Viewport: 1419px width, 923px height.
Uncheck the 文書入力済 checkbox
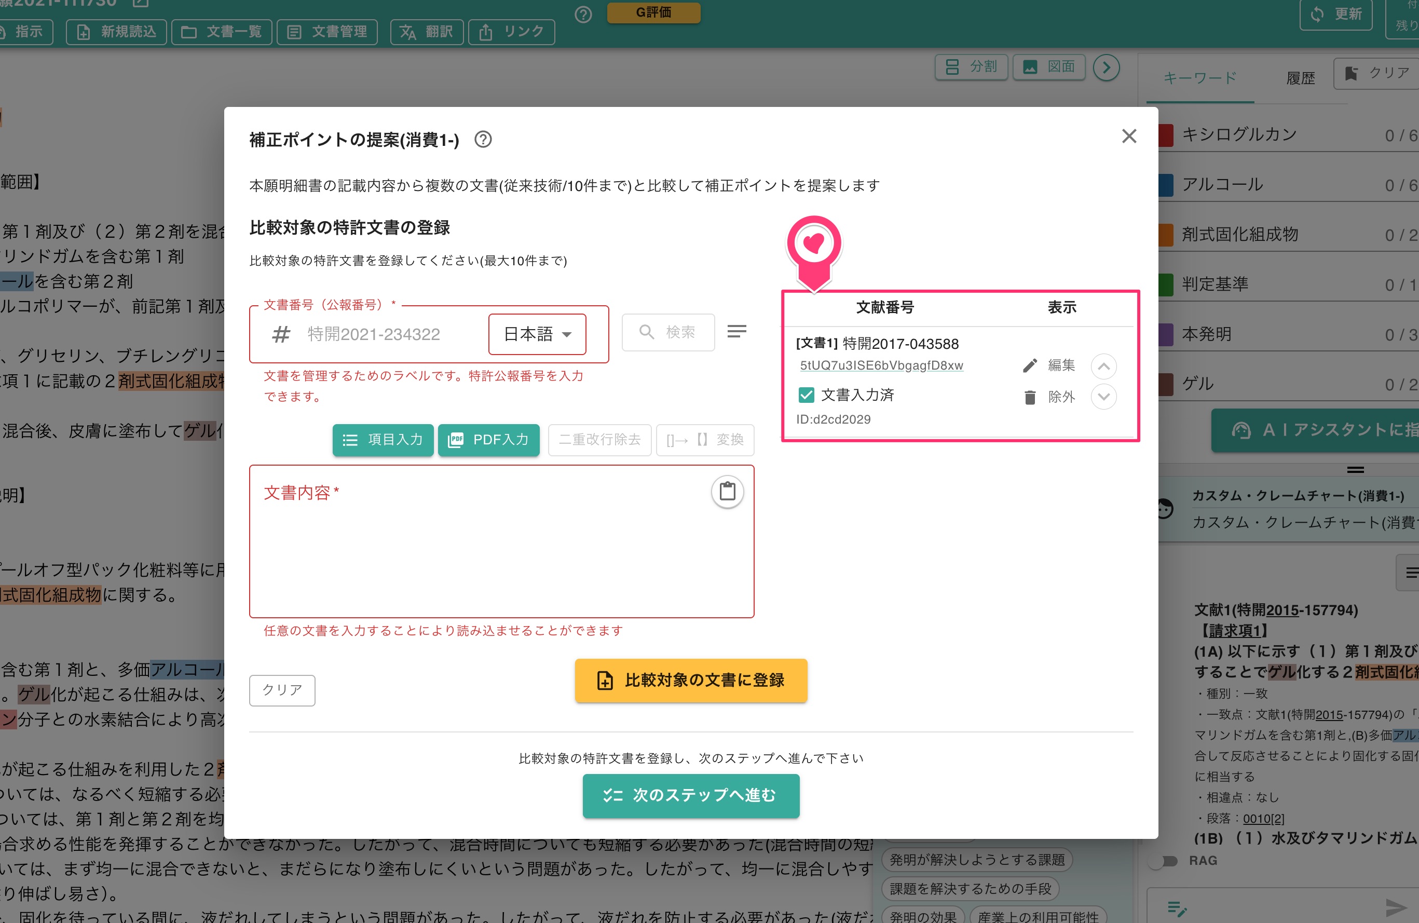pos(806,395)
